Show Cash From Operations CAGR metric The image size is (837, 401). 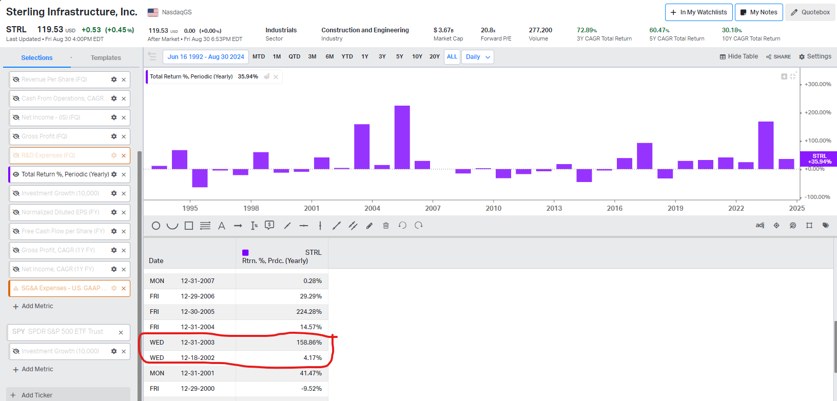tap(16, 98)
